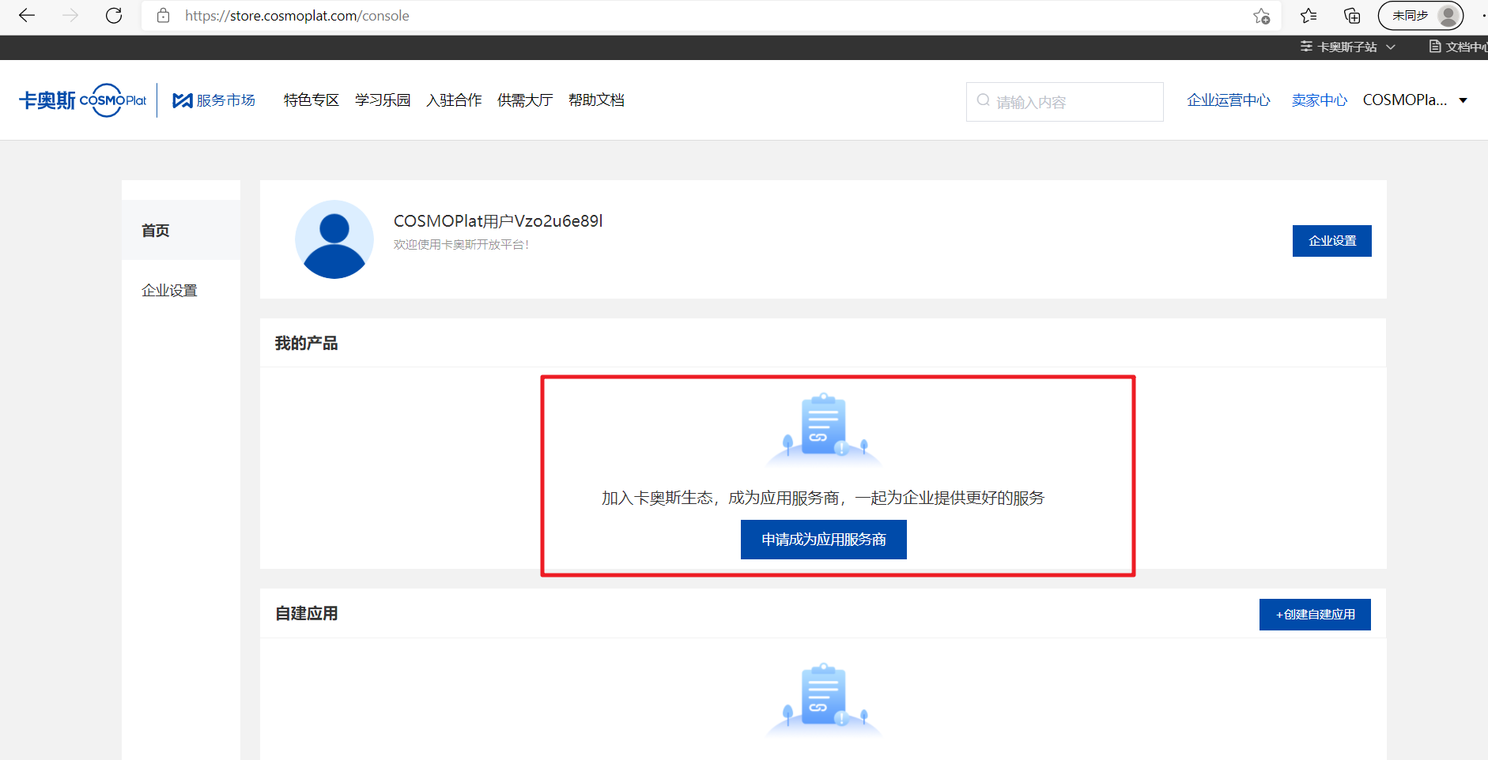Click the address bar URL
Screen dimensions: 1488x760
pos(296,15)
